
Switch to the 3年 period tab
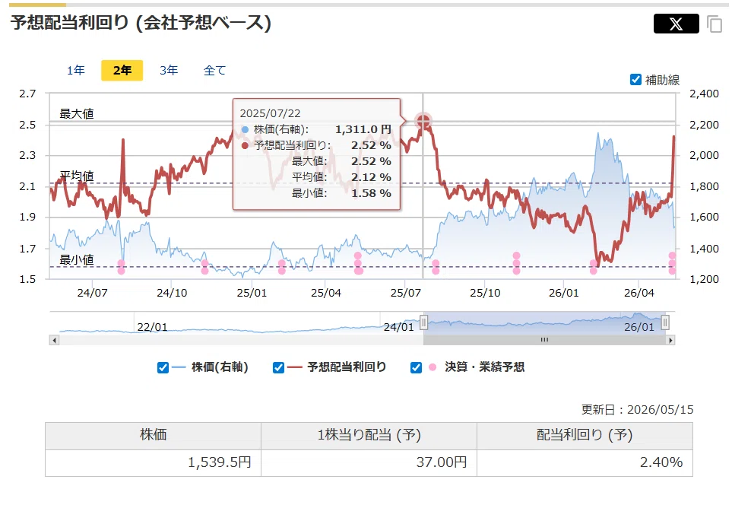tap(169, 71)
